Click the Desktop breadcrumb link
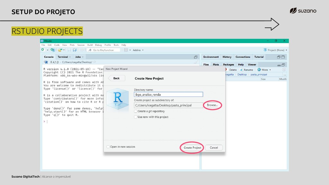The height and width of the screenshot is (185, 329). point(242,75)
